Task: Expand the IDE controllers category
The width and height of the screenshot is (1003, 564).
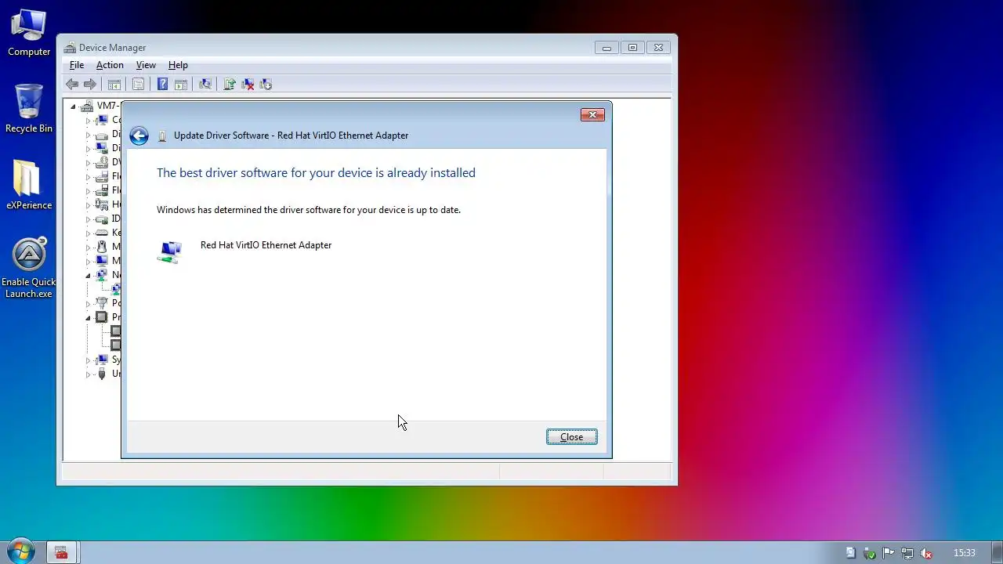Action: (x=88, y=219)
